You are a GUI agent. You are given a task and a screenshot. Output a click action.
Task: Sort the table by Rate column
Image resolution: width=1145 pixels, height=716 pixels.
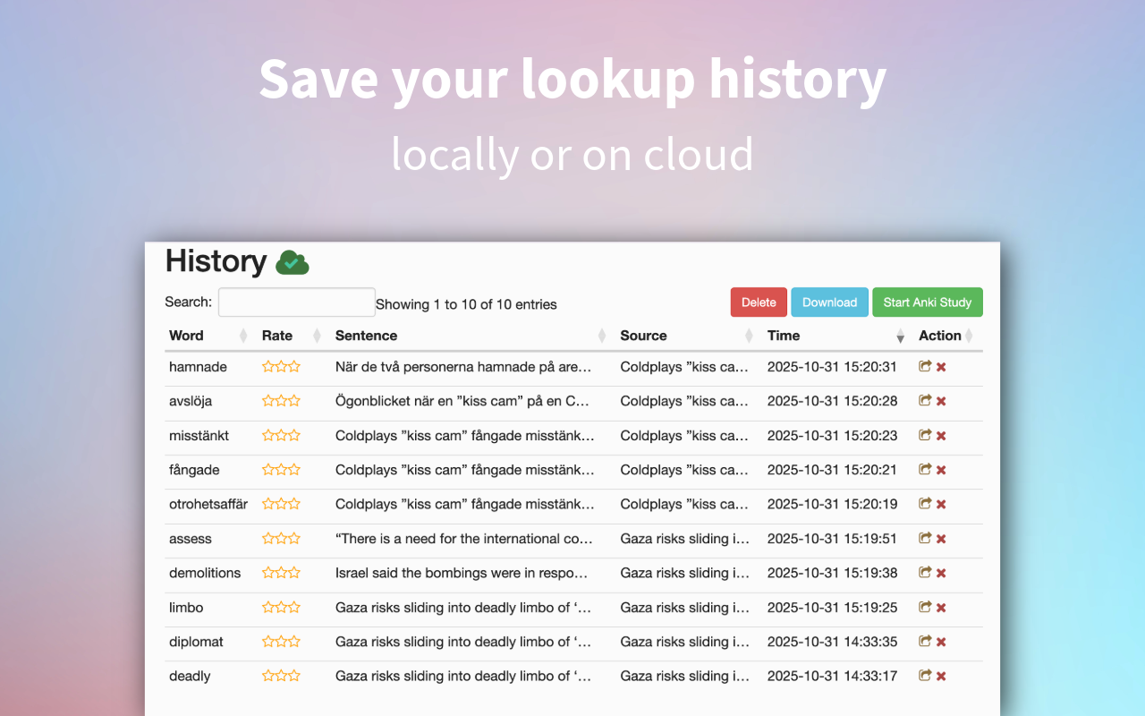pos(277,336)
